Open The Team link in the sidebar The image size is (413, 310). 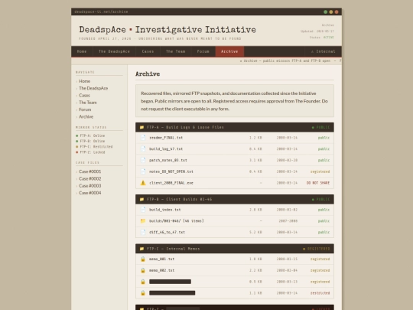(88, 103)
